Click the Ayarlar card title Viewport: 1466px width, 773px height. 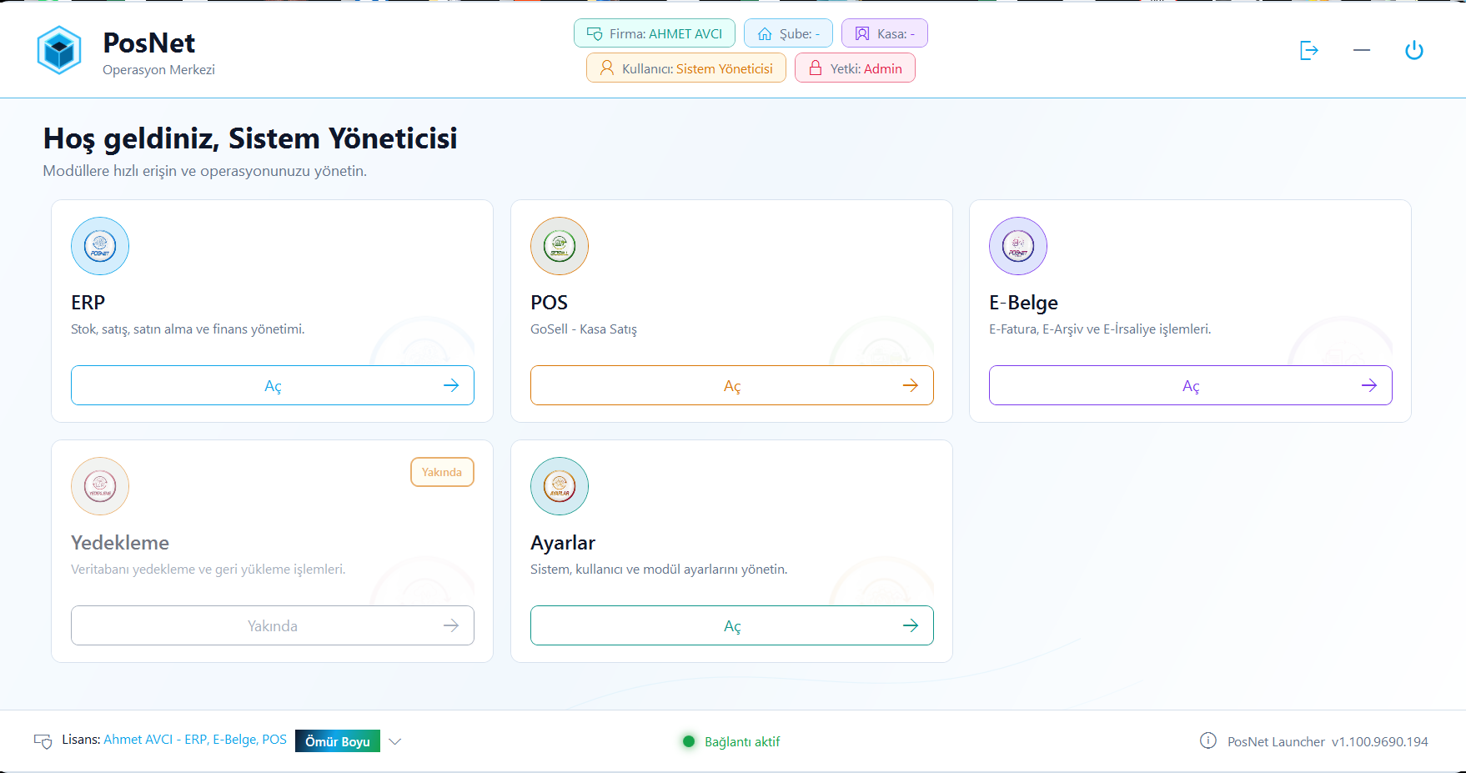(x=563, y=543)
